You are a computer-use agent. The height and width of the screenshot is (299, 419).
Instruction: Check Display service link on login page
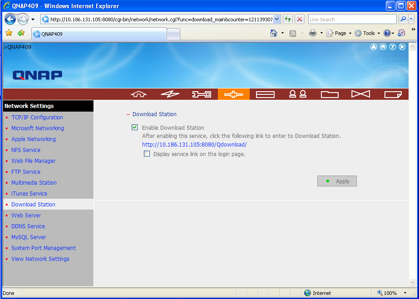coord(147,153)
